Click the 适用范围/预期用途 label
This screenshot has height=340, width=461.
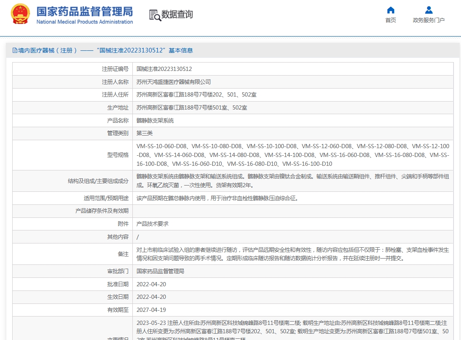coord(106,198)
